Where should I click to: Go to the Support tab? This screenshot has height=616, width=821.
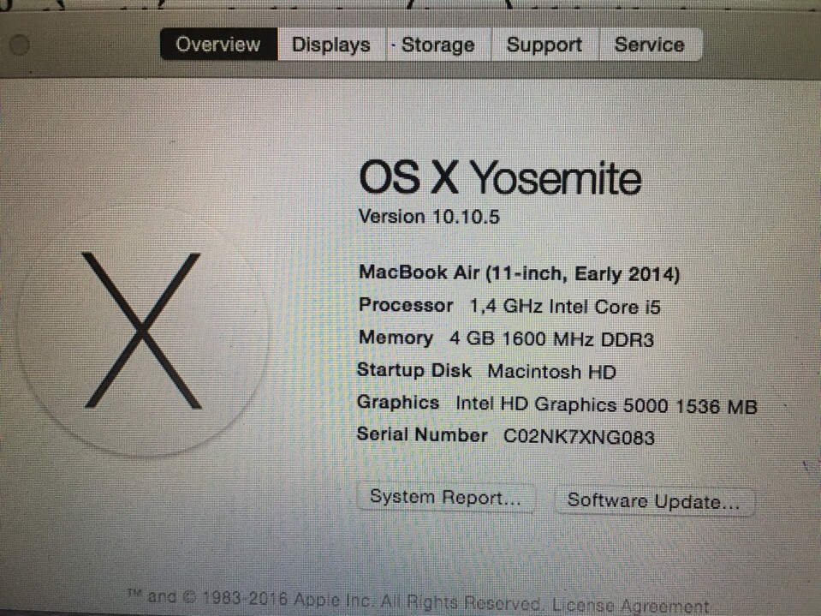544,45
